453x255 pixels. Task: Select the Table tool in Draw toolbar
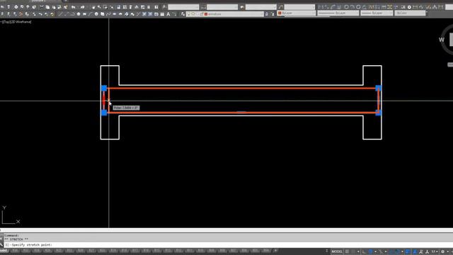coord(162,14)
